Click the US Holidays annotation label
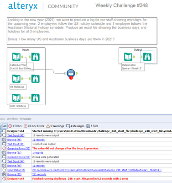172x183 pixels. 18,87
